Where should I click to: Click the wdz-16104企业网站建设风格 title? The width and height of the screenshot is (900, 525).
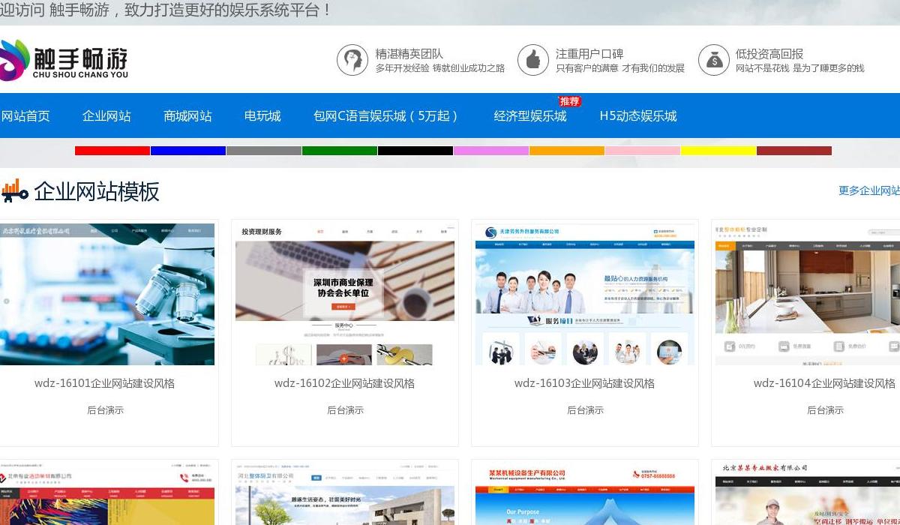[x=824, y=383]
